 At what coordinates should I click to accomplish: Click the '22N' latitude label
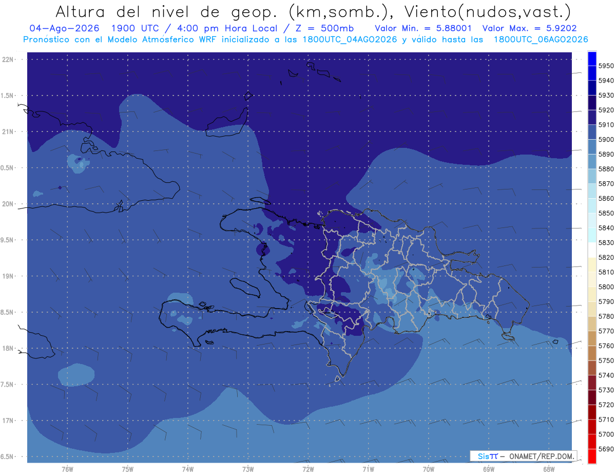pyautogui.click(x=8, y=60)
